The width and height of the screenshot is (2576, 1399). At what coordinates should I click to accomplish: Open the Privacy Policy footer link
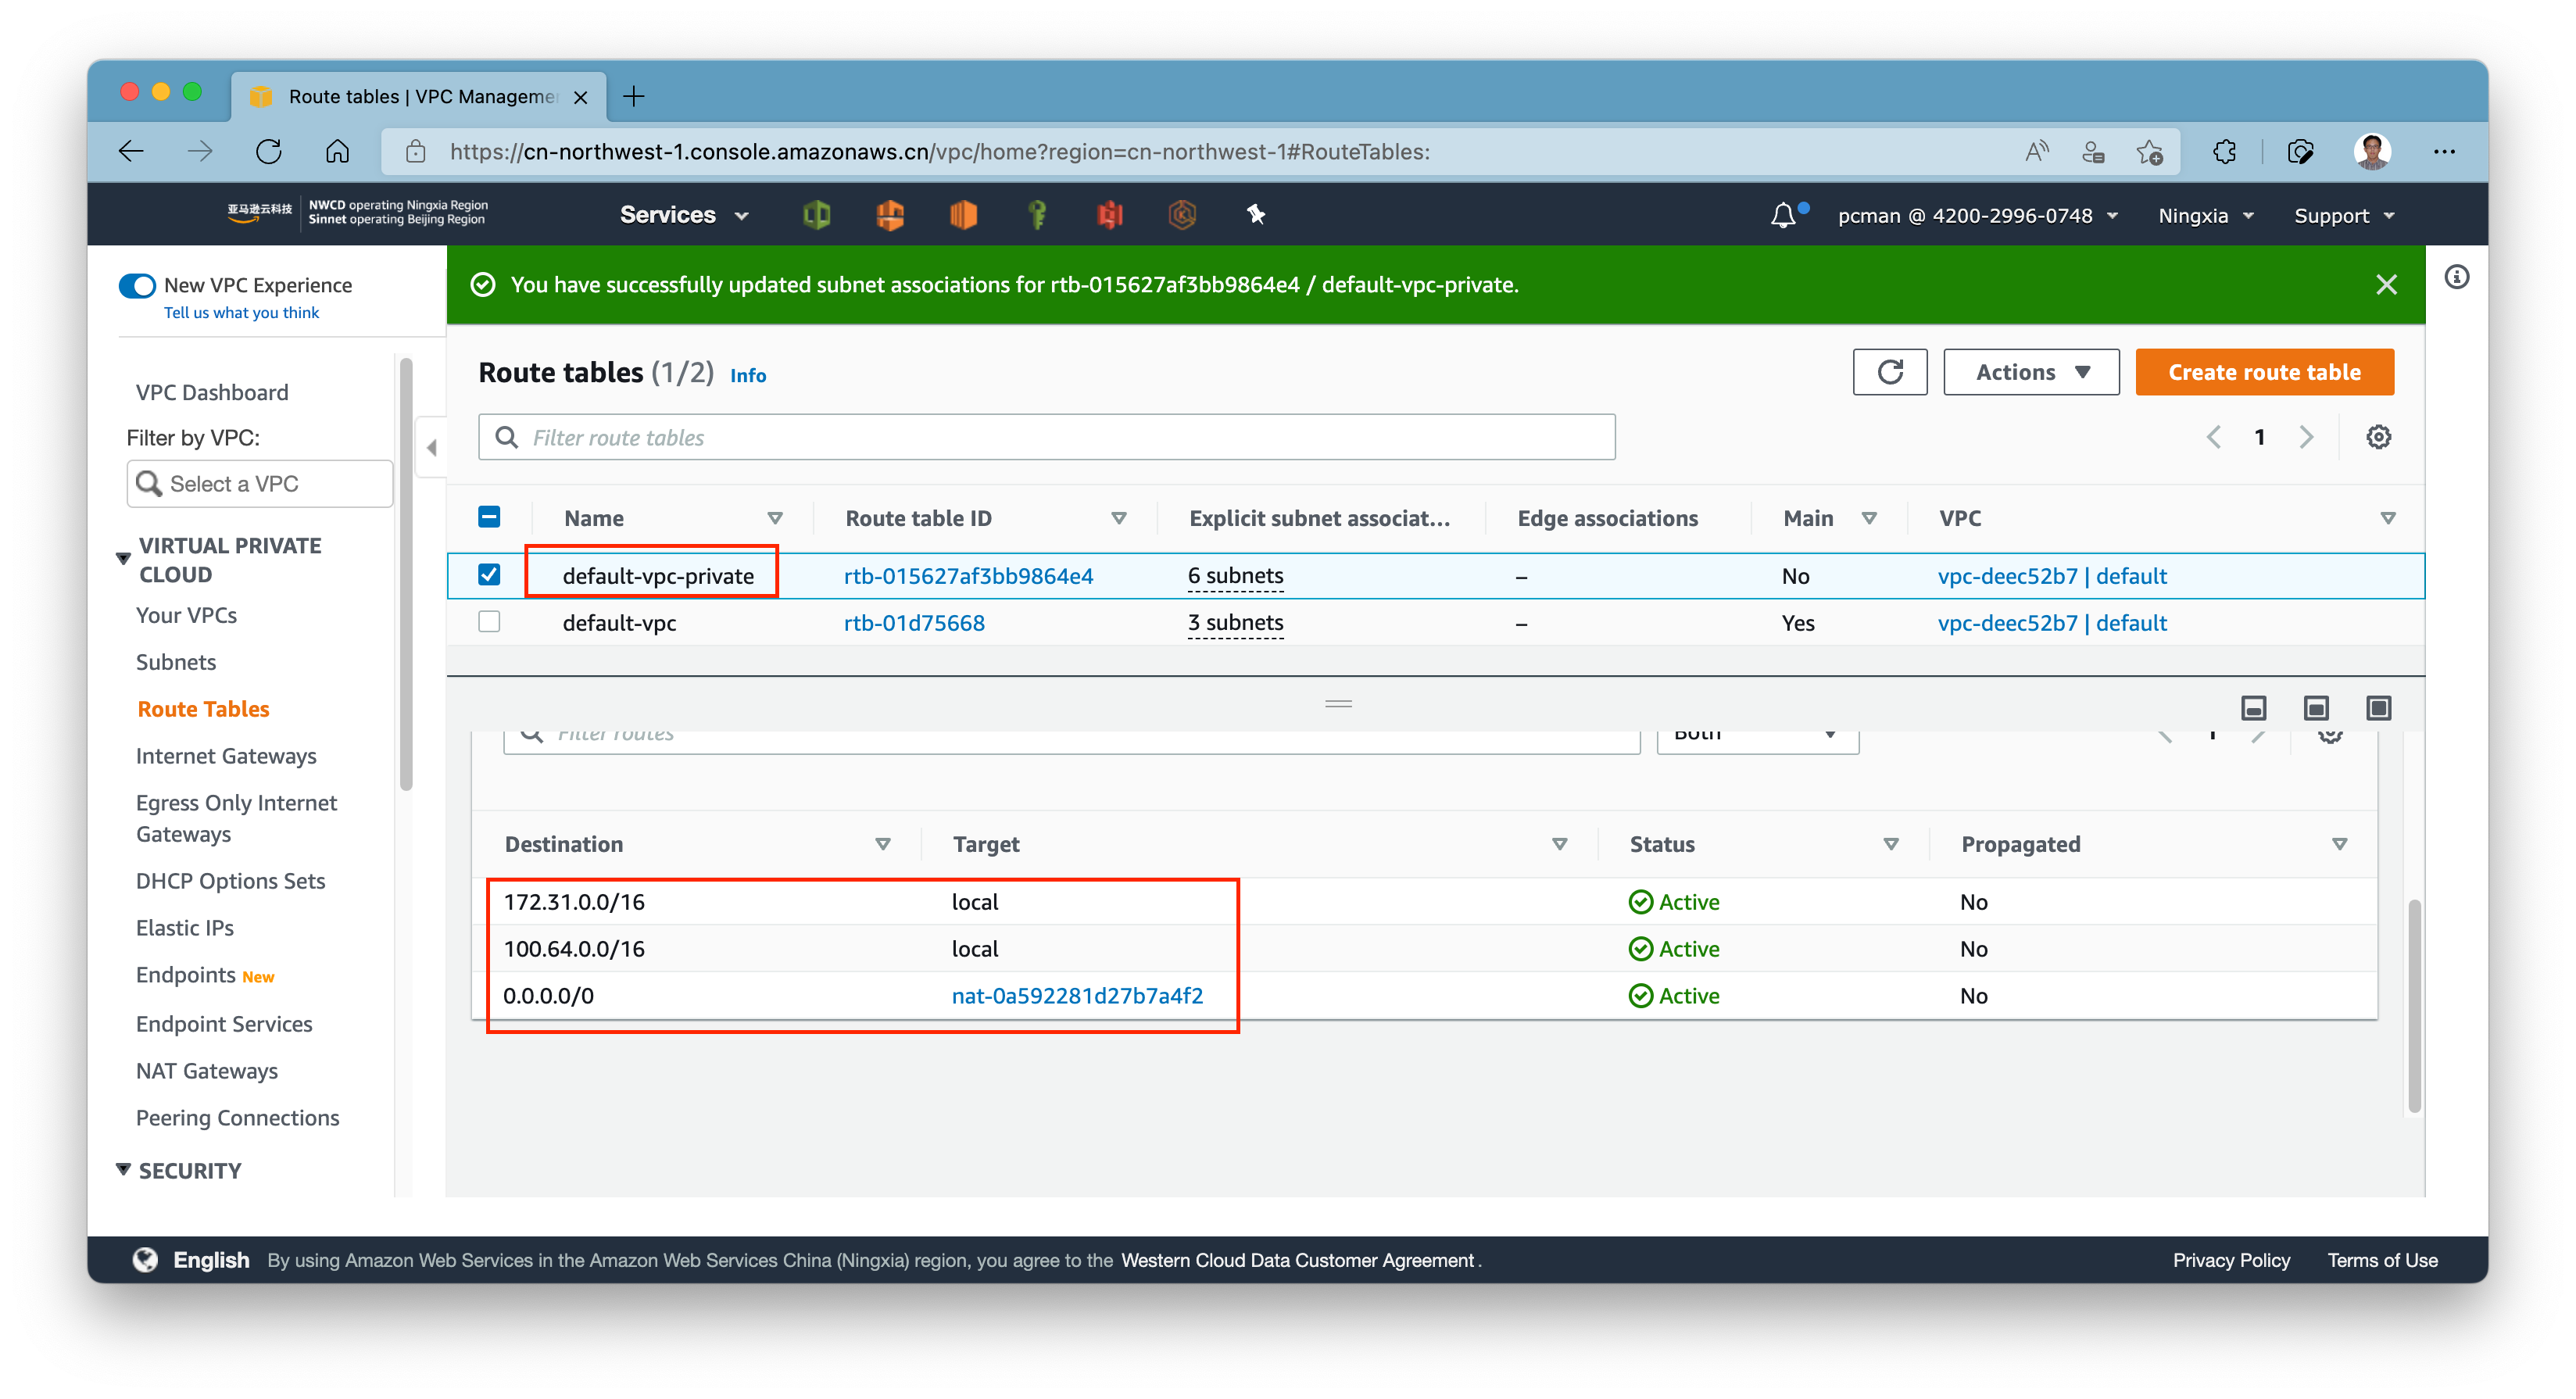tap(2231, 1260)
